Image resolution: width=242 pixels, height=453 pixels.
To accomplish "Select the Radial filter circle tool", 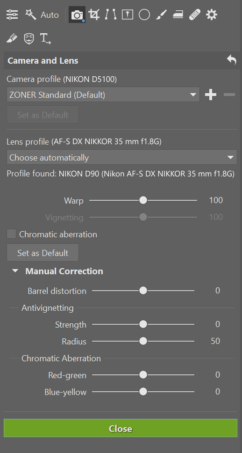I will tap(144, 15).
